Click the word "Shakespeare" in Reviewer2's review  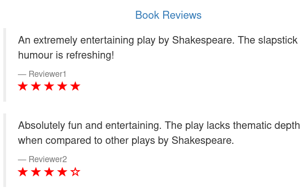pos(202,141)
